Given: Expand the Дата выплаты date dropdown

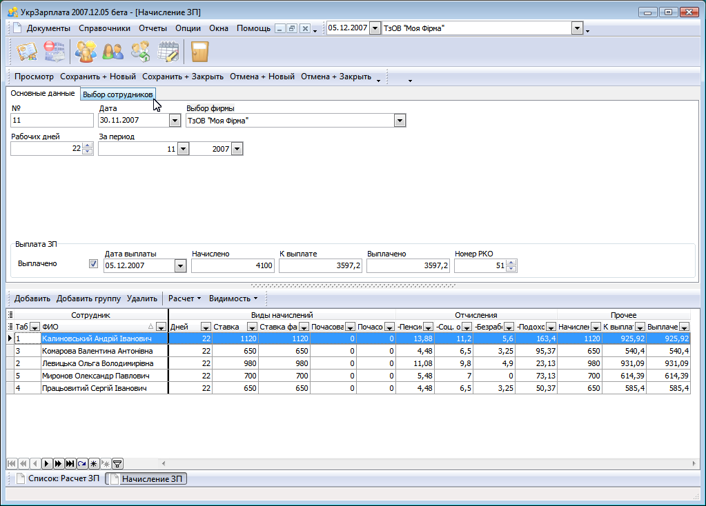Looking at the screenshot, I should (180, 266).
